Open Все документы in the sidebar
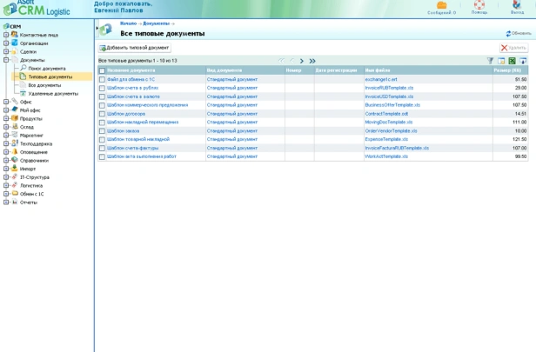Viewport: 536px width, 352px height. pos(44,85)
